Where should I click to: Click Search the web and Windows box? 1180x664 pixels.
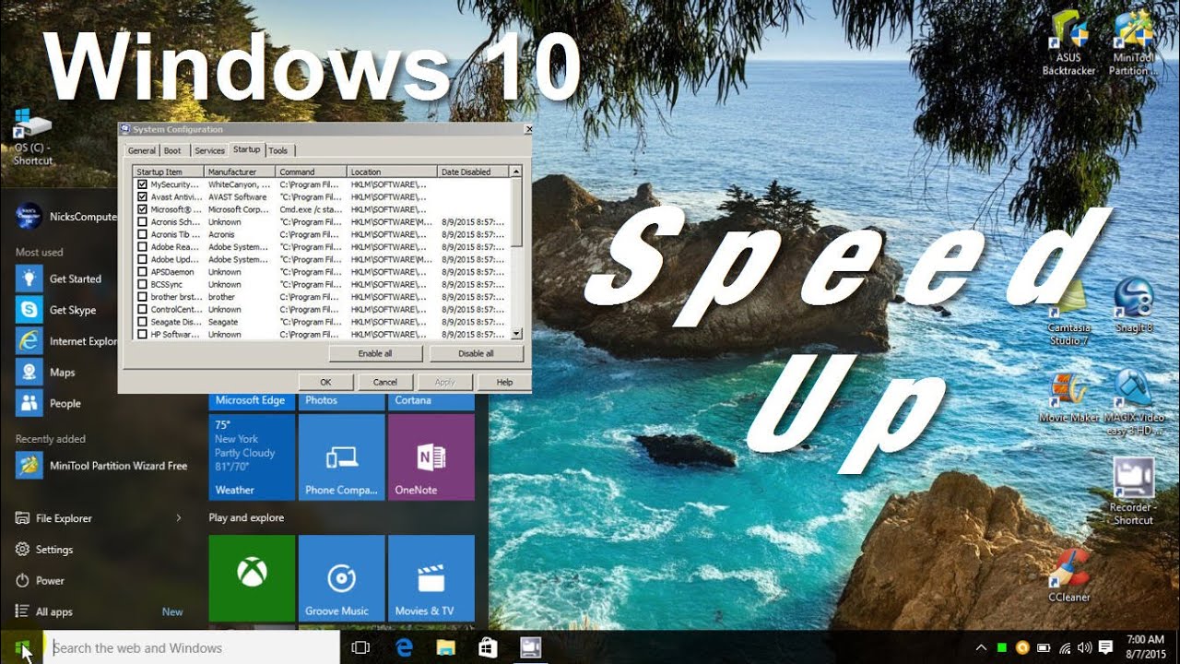[194, 648]
